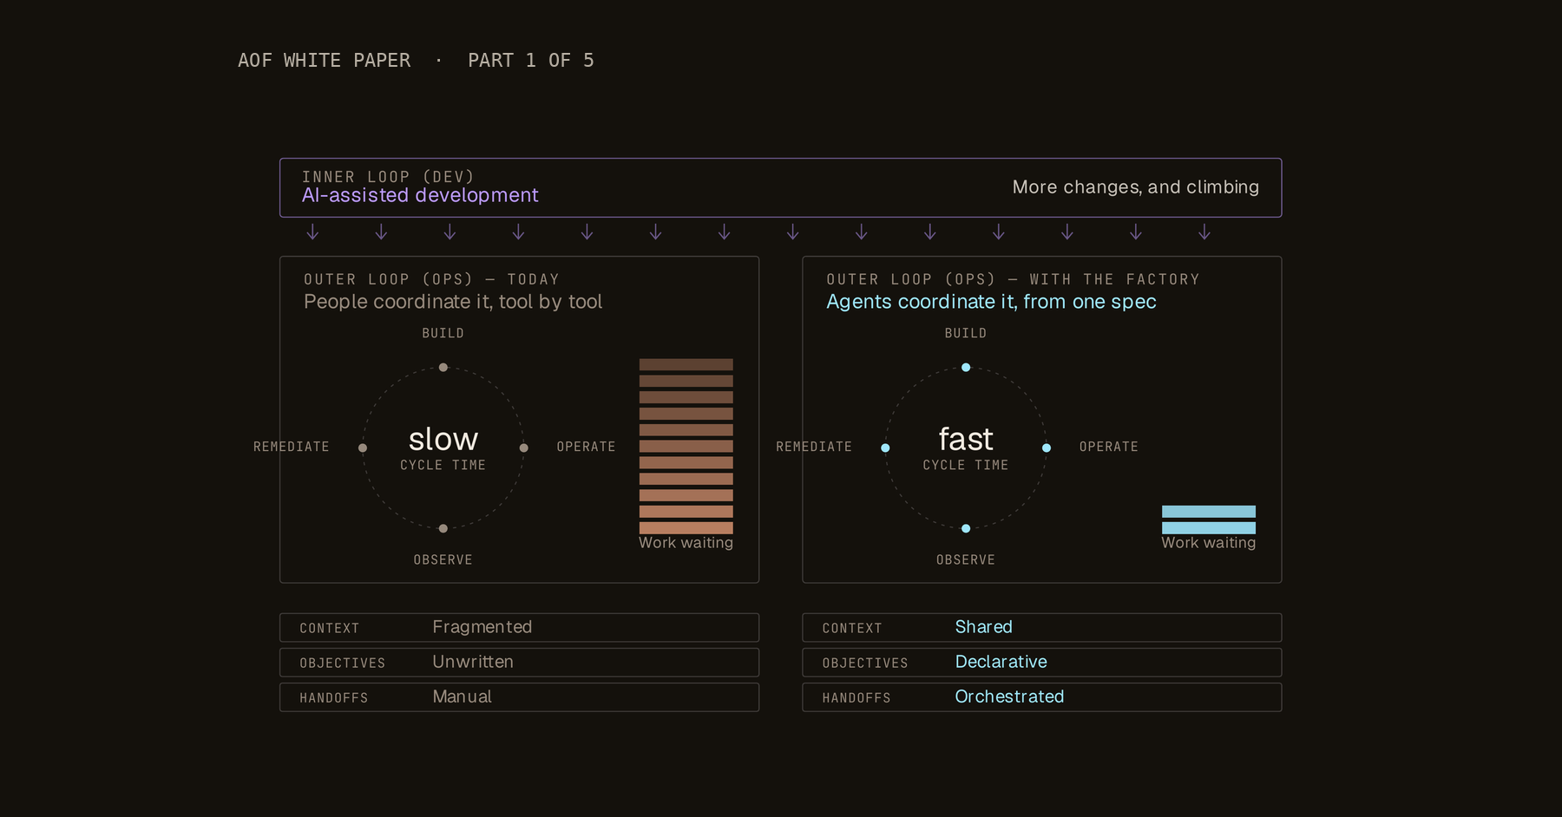This screenshot has width=1562, height=817.
Task: Click the blue 'Work waiting' bars
Action: pyautogui.click(x=1209, y=520)
